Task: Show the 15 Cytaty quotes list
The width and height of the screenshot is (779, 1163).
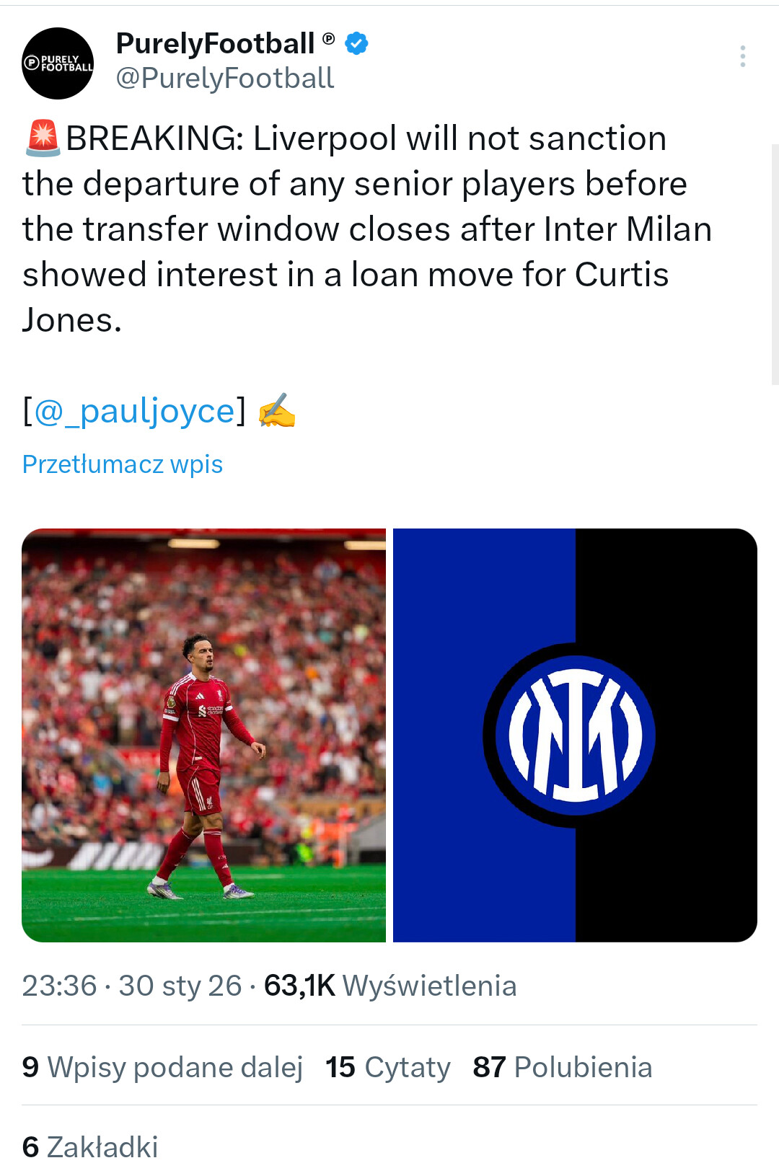Action: 388,1067
